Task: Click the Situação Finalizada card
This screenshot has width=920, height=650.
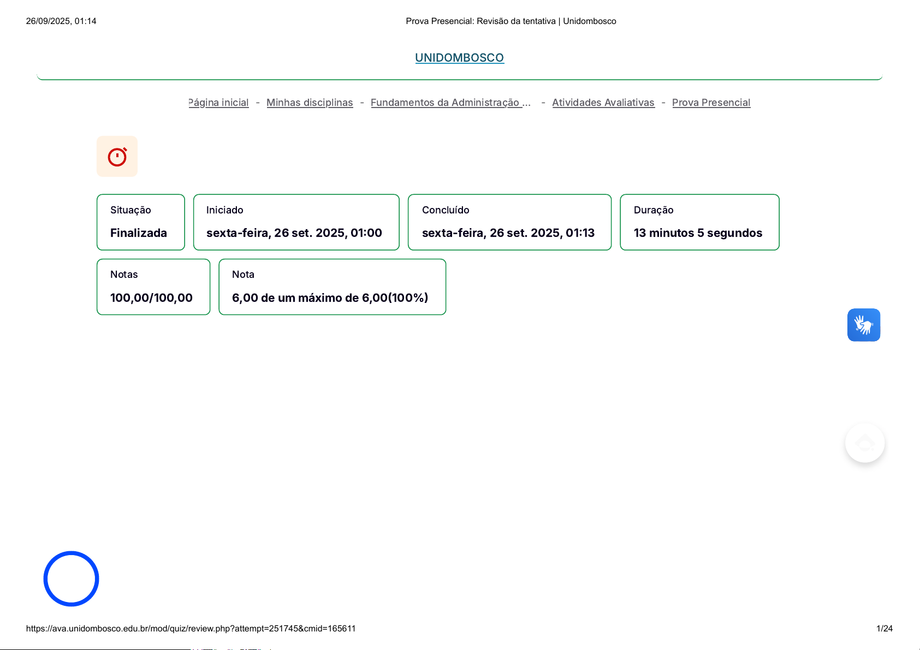Action: (x=141, y=222)
